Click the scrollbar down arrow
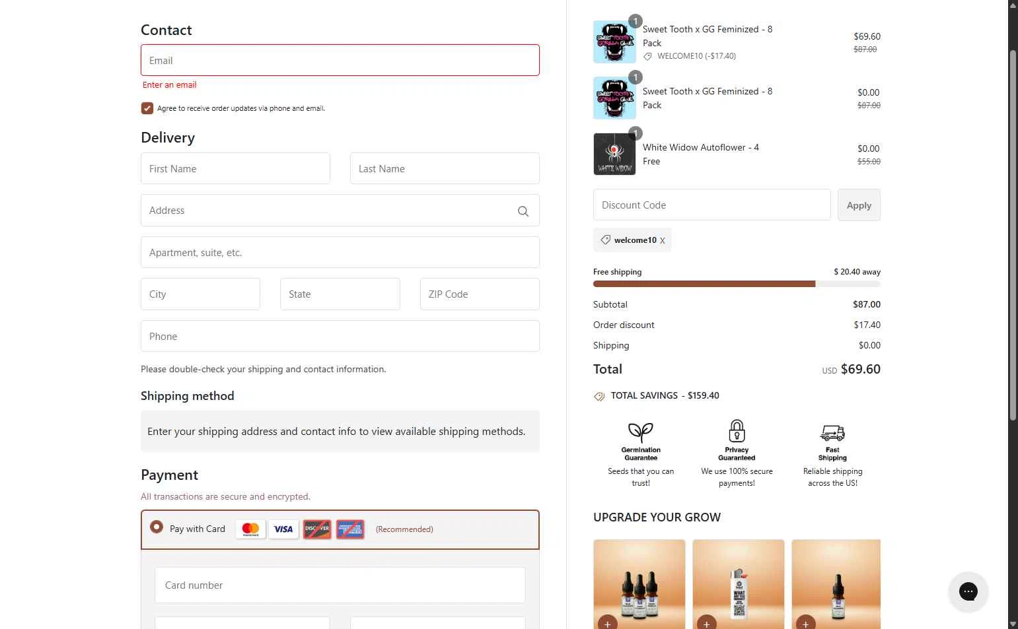This screenshot has width=1018, height=629. point(1013,624)
